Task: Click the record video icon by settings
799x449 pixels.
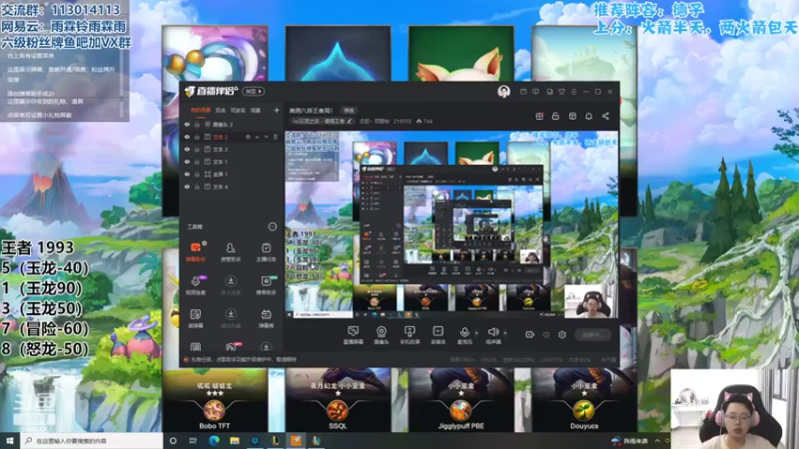Action: pyautogui.click(x=529, y=334)
